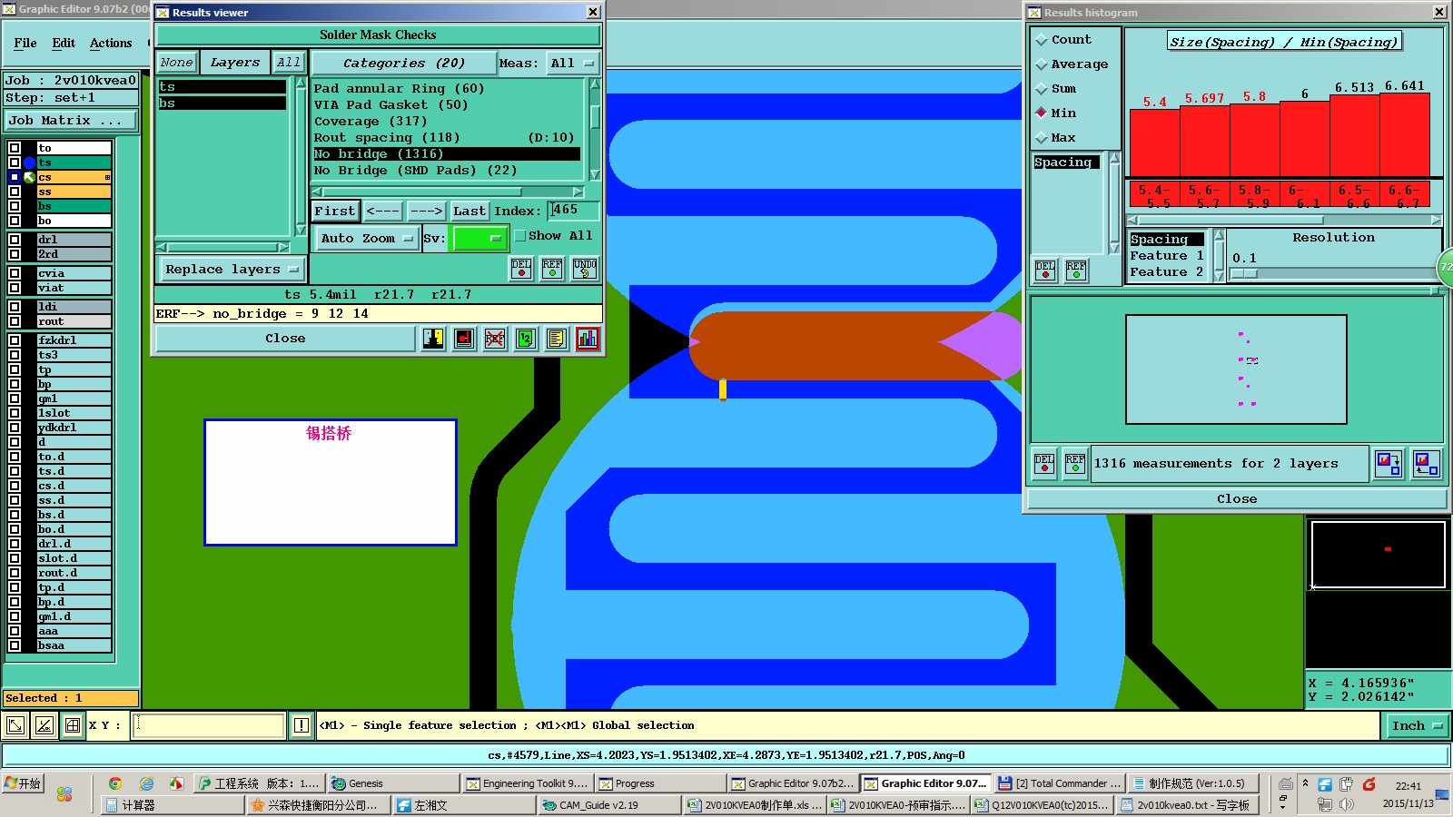
Task: Click REF icon under Spacing list in histogram
Action: (1076, 270)
